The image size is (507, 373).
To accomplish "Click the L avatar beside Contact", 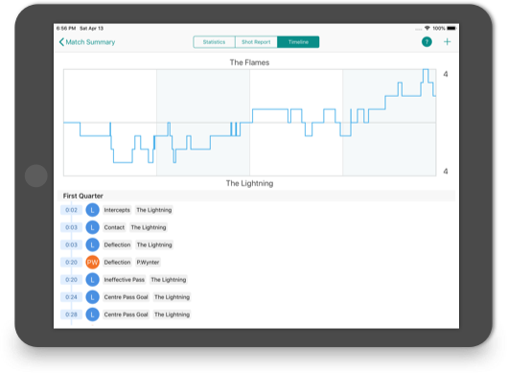I will tap(92, 227).
